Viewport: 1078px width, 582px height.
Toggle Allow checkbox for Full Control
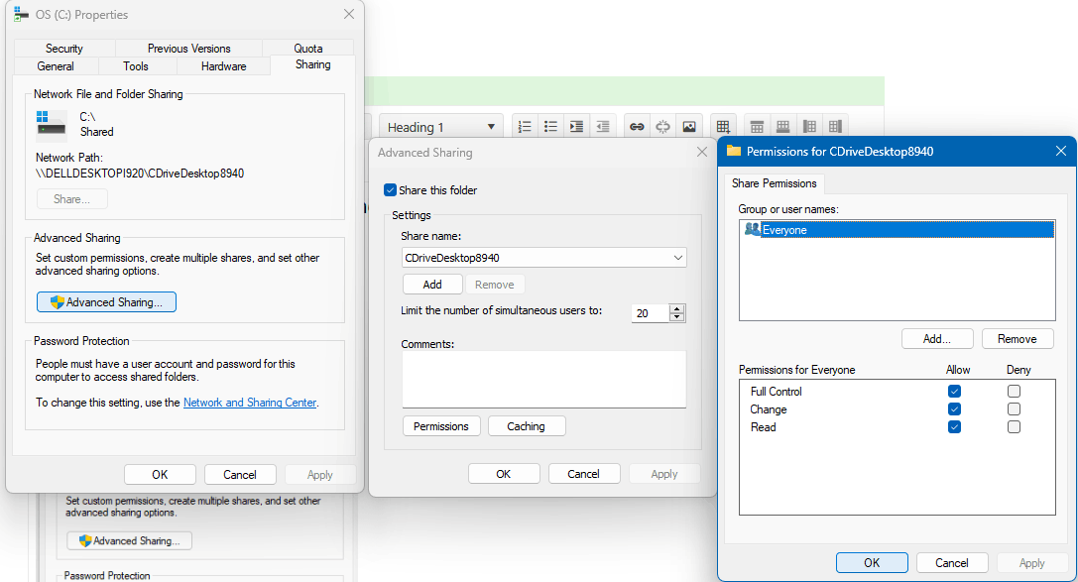tap(954, 391)
